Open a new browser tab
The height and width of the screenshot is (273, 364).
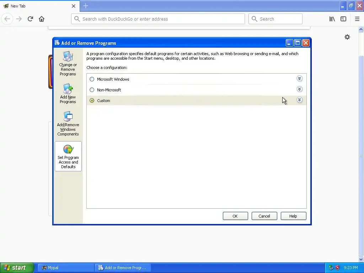point(85,6)
